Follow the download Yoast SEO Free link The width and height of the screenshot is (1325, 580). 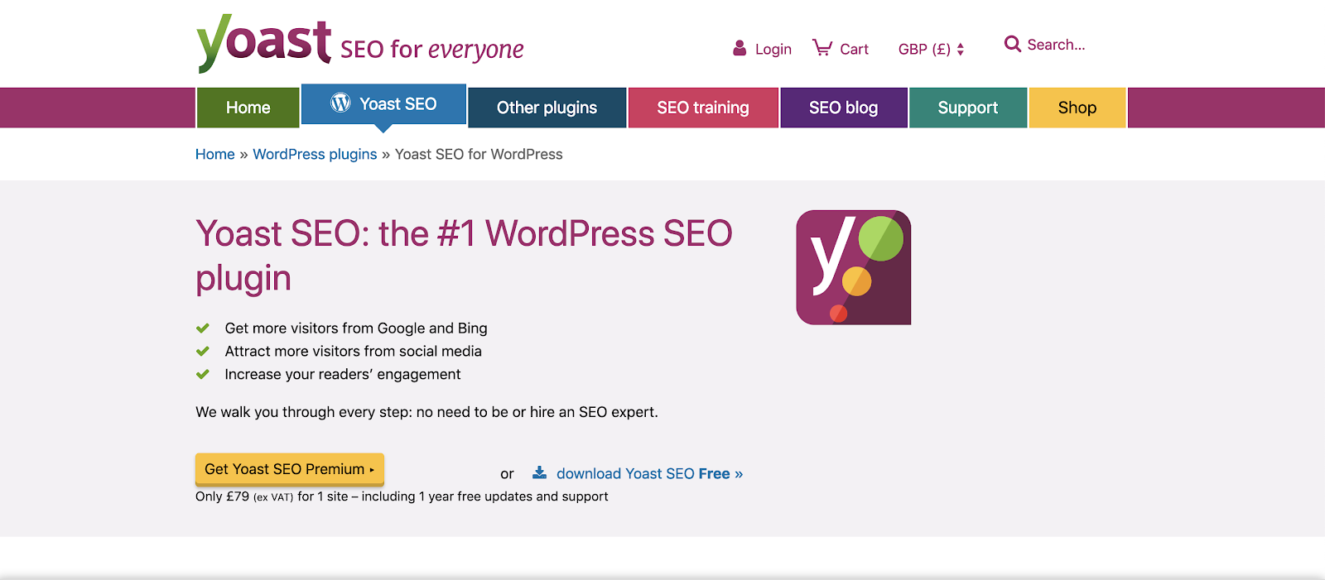[649, 473]
